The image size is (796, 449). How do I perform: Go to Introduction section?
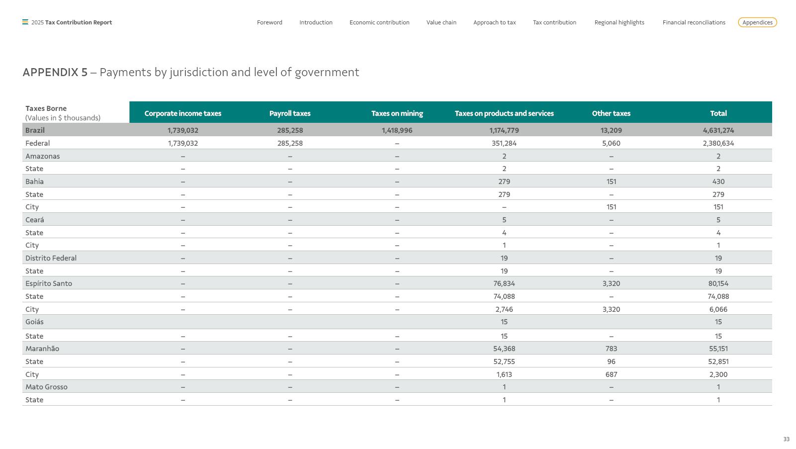[316, 22]
